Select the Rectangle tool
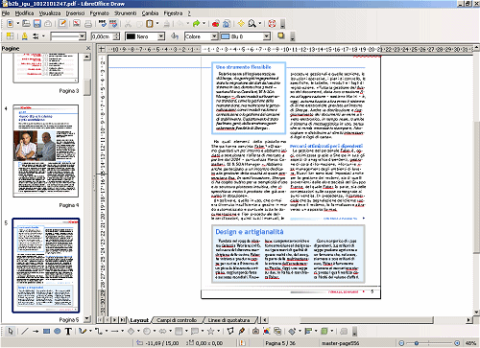This screenshot has height=348, width=480. coord(46,331)
